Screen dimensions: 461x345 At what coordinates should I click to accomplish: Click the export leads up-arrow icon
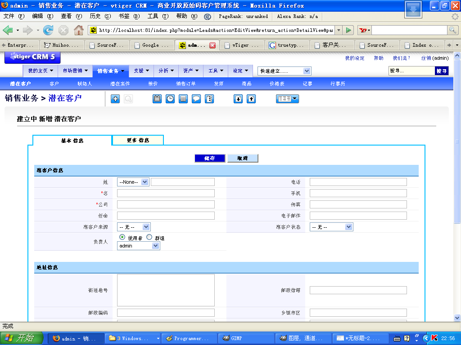(251, 99)
